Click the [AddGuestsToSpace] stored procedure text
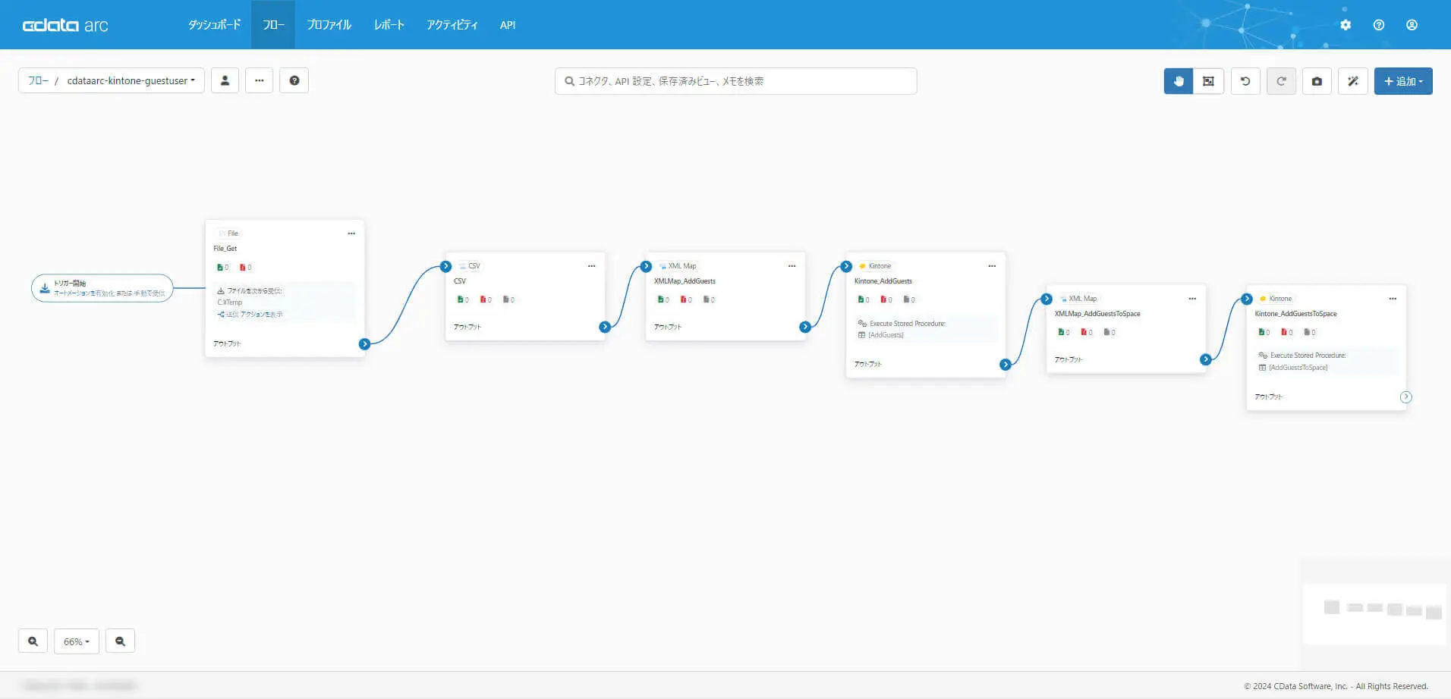Viewport: 1451px width, 699px height. click(1298, 368)
